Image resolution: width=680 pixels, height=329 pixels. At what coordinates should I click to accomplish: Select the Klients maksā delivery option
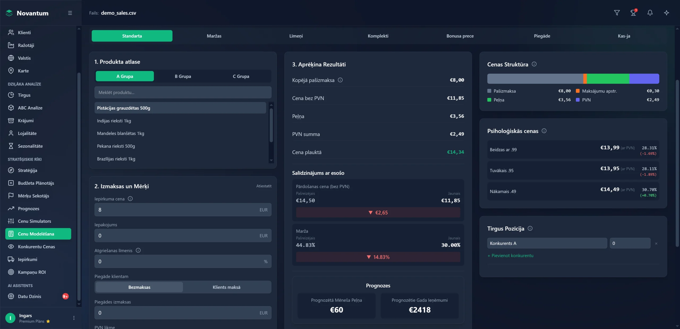(x=226, y=287)
